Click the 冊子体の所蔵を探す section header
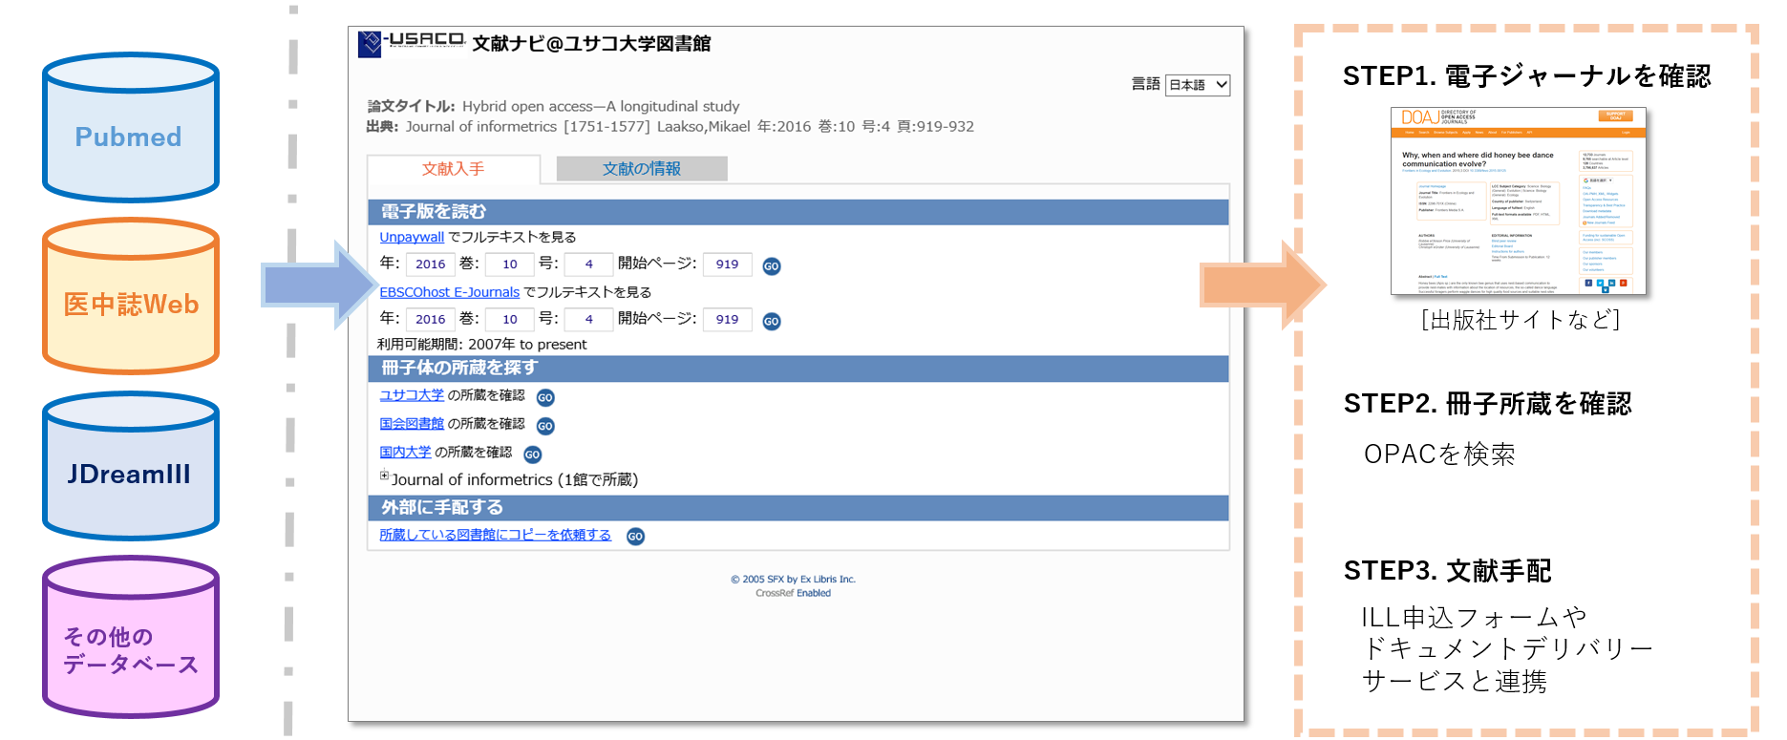The width and height of the screenshot is (1787, 740). (798, 368)
